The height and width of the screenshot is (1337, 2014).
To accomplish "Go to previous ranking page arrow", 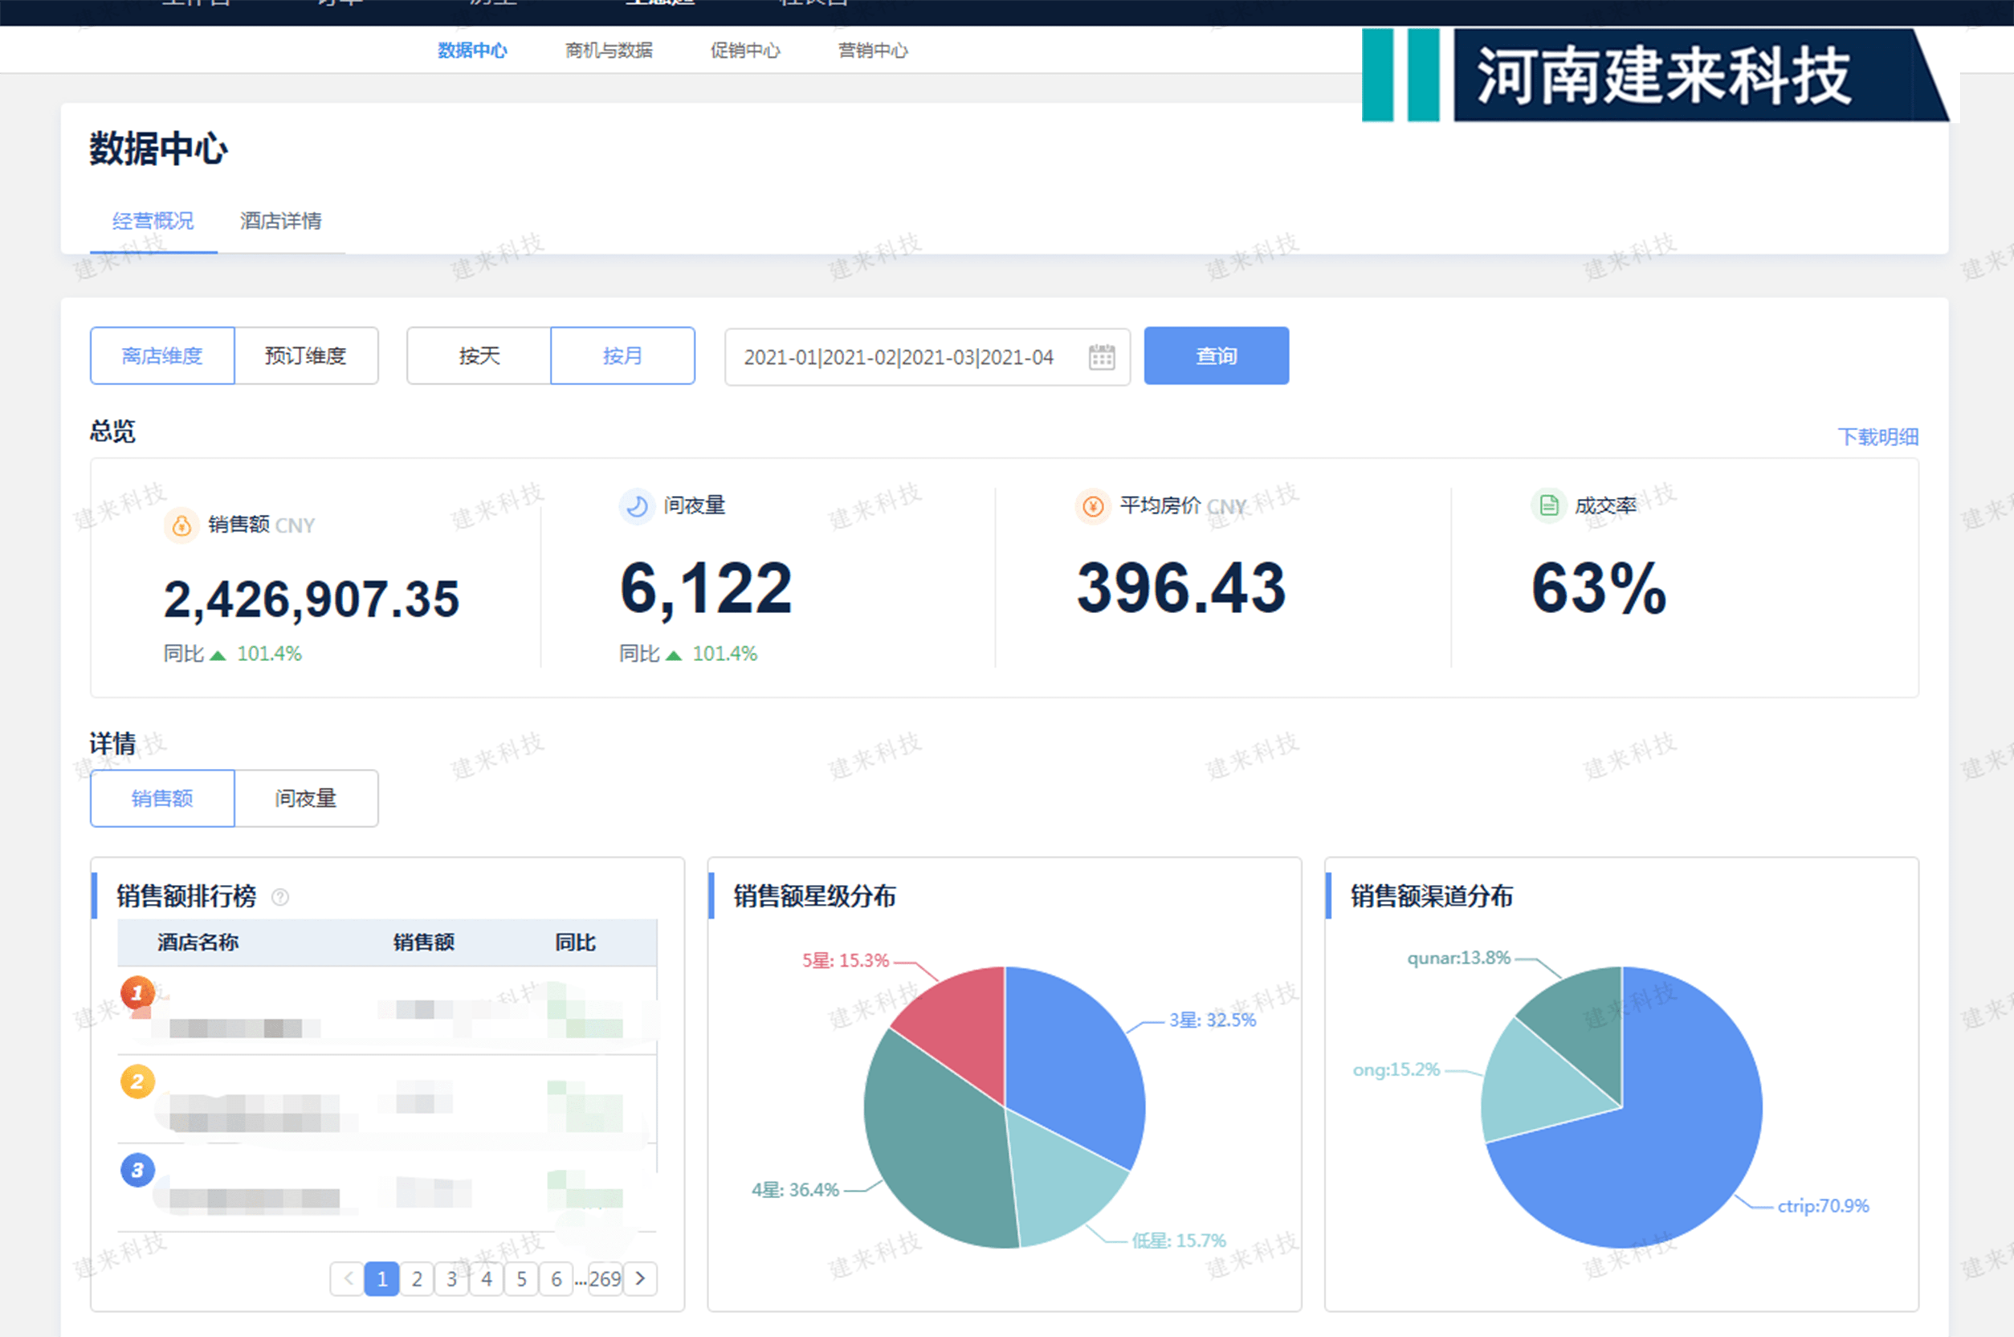I will coord(348,1278).
